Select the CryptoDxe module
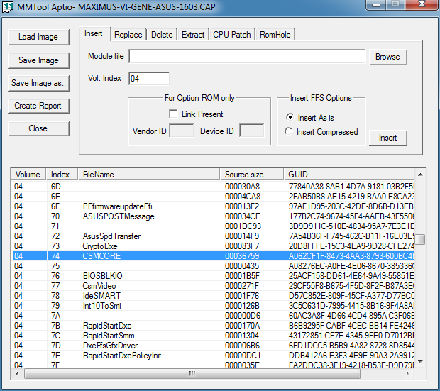Image resolution: width=440 pixels, height=391 pixels. coord(214,246)
